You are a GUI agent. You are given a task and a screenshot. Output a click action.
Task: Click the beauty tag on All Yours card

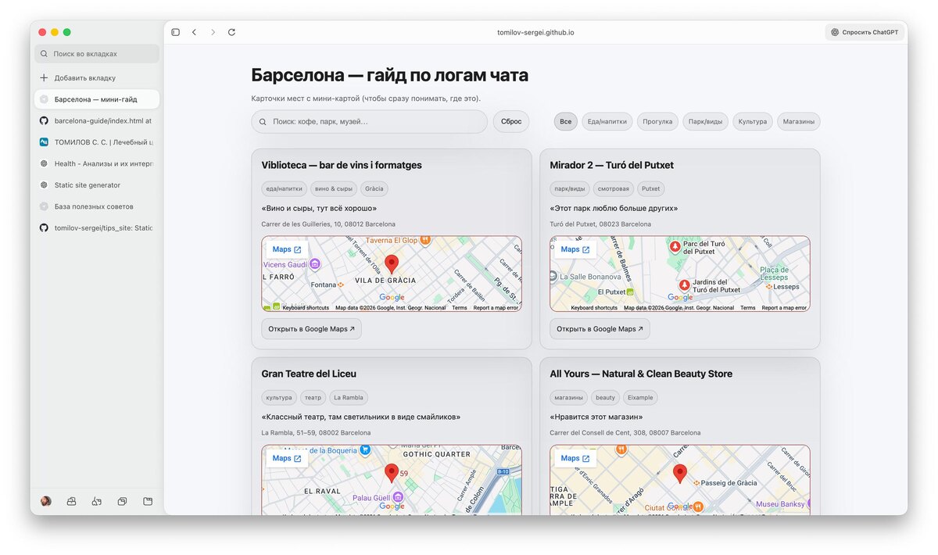tap(606, 397)
